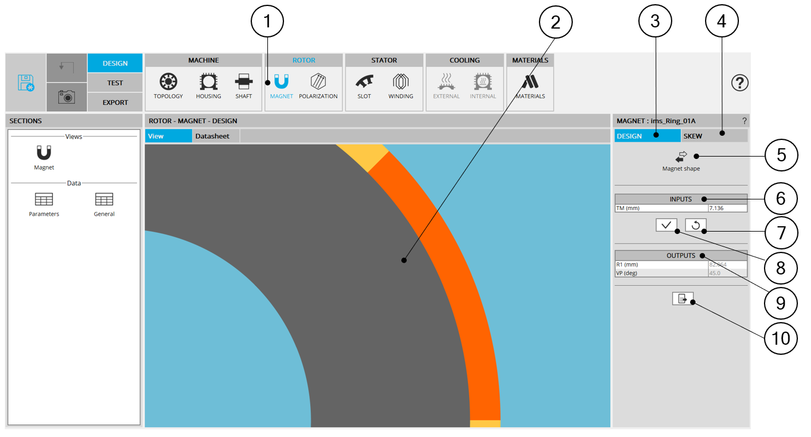Open the stator Slot icon
The image size is (811, 437).
tap(364, 82)
